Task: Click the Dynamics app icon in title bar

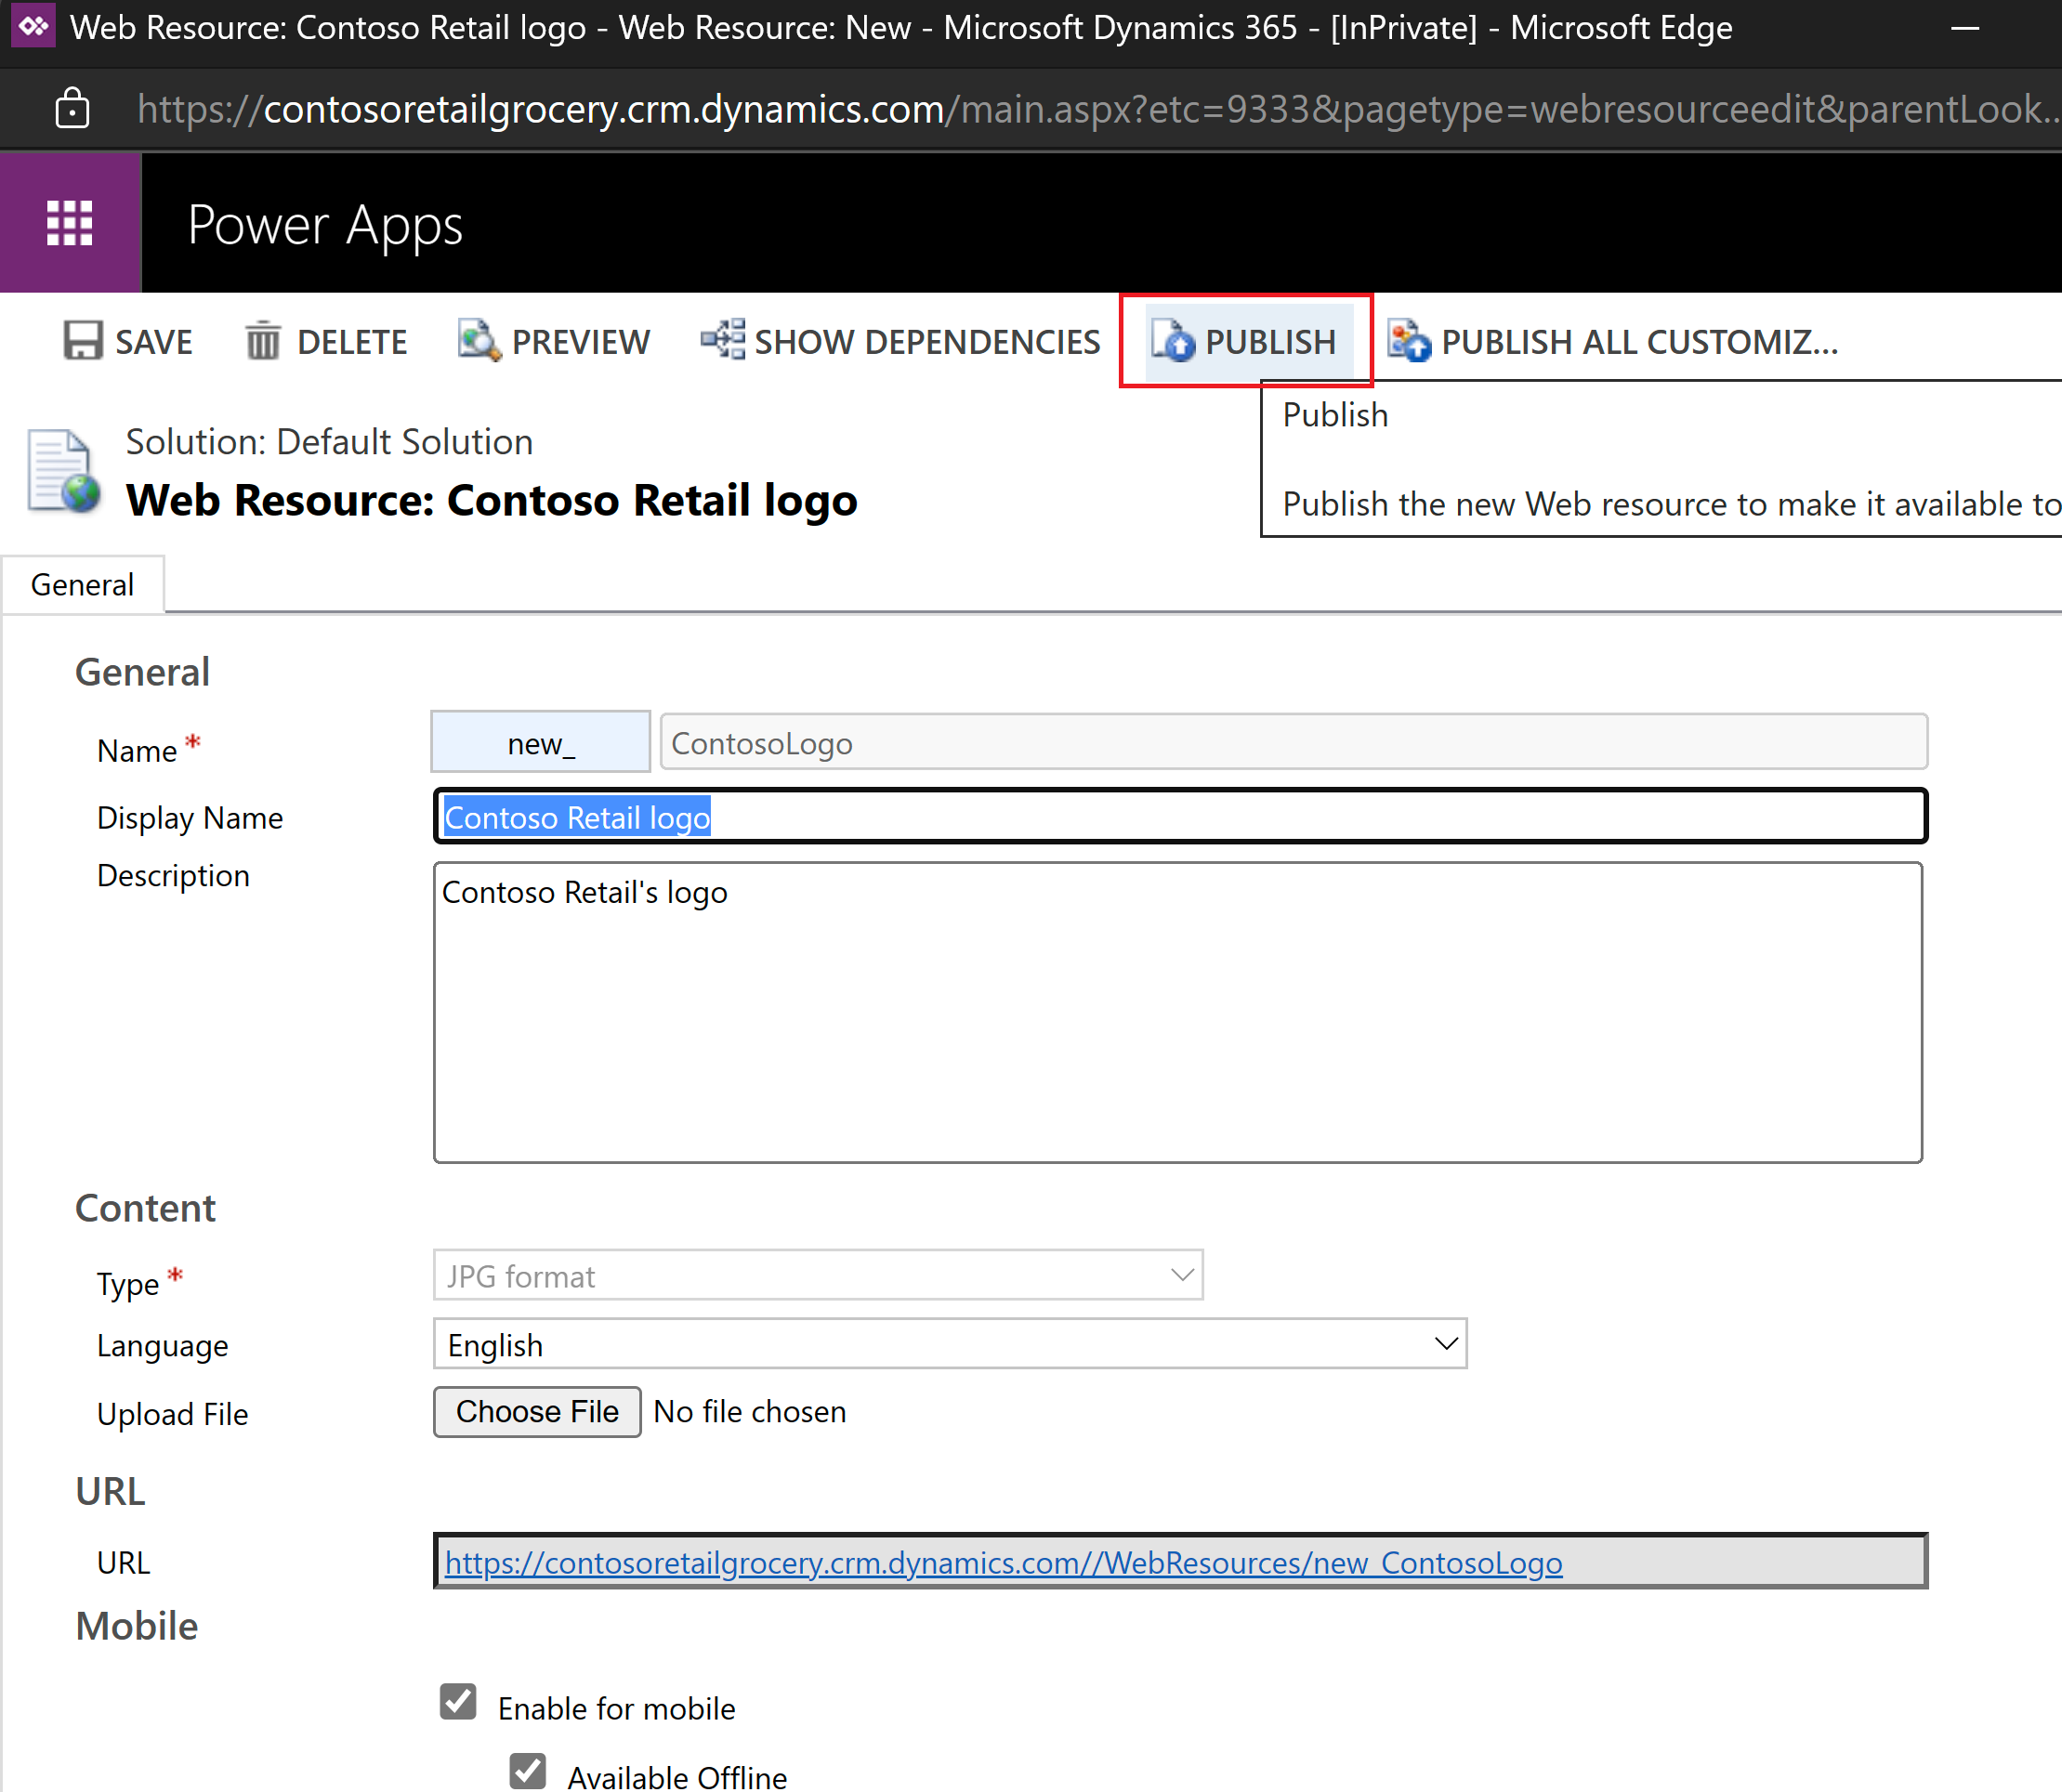Action: click(33, 27)
